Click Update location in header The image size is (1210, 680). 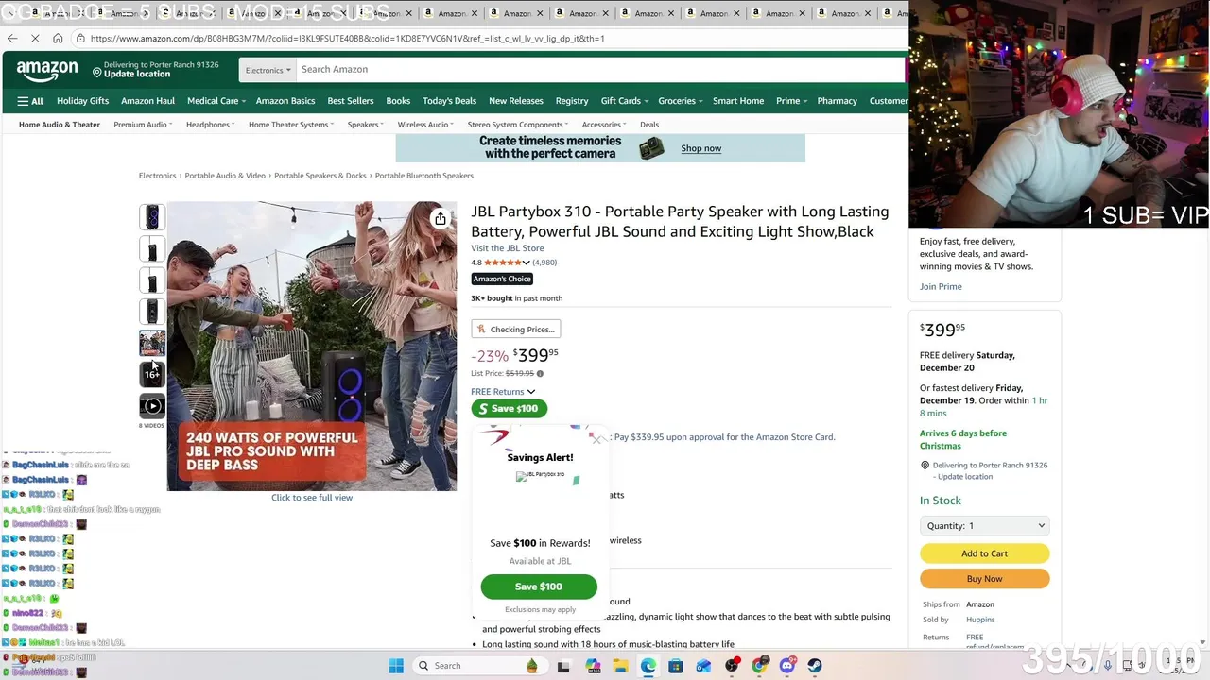click(x=137, y=75)
